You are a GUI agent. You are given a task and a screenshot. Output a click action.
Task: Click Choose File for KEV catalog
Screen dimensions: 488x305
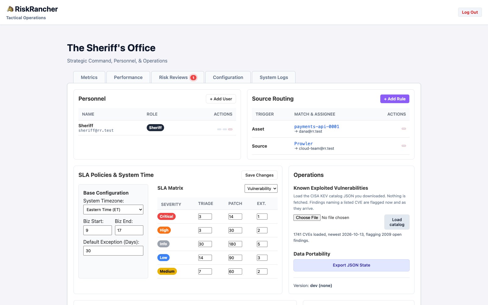pyautogui.click(x=307, y=217)
